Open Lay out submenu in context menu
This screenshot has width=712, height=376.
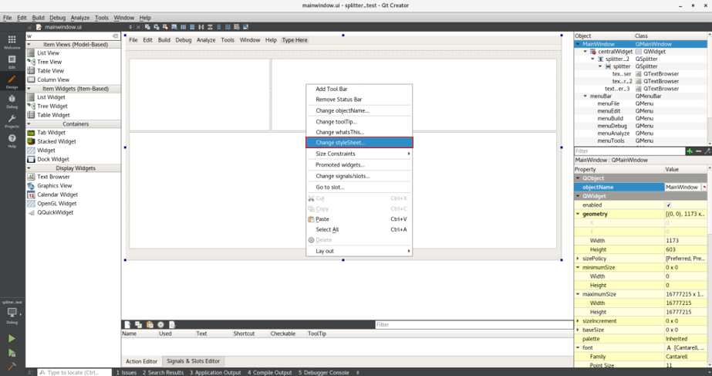tap(359, 251)
